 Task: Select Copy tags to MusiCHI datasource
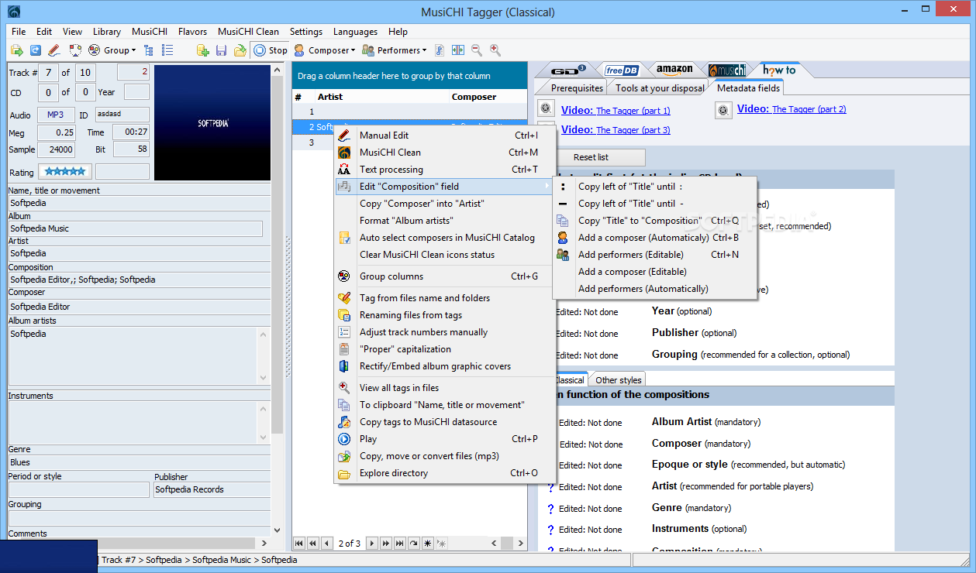pyautogui.click(x=445, y=422)
